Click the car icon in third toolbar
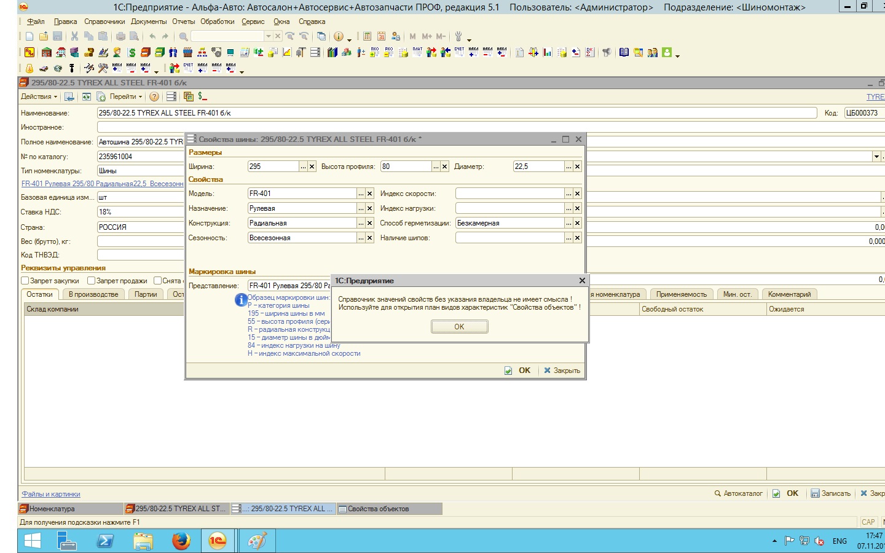 point(44,68)
